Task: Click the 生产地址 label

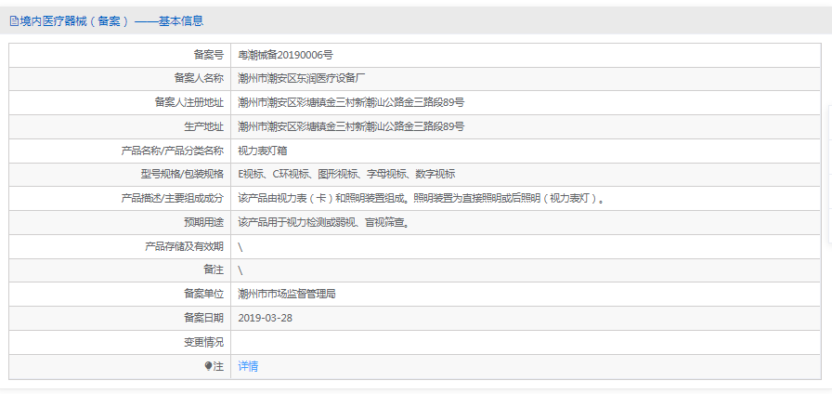Action: (203, 126)
